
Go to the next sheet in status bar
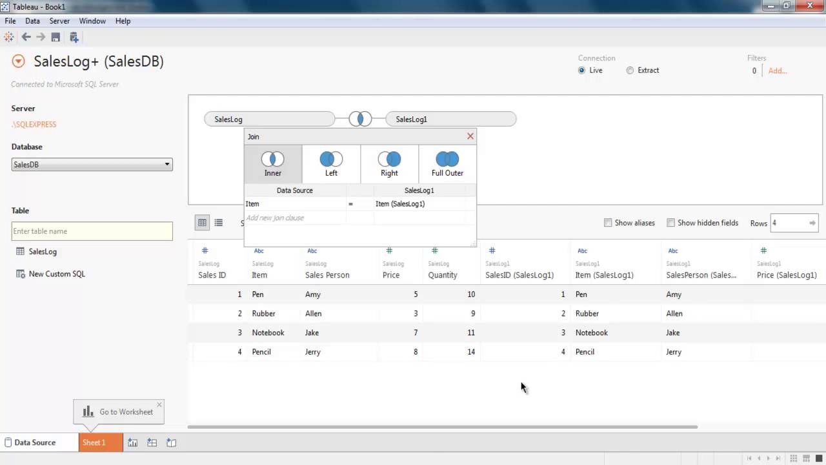click(x=768, y=459)
